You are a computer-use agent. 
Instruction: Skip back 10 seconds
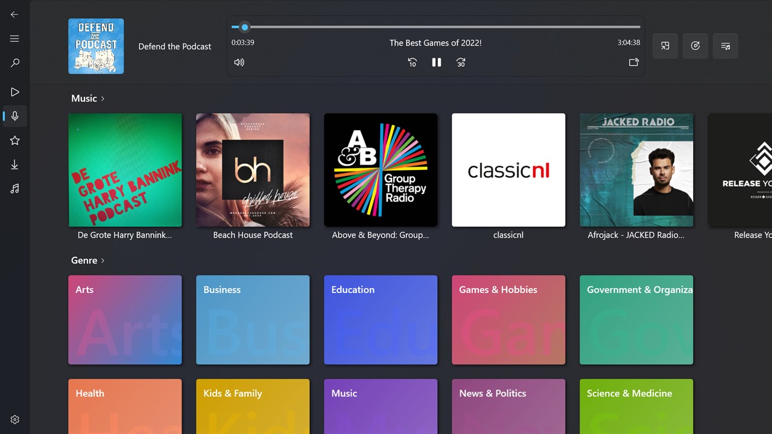click(x=413, y=62)
